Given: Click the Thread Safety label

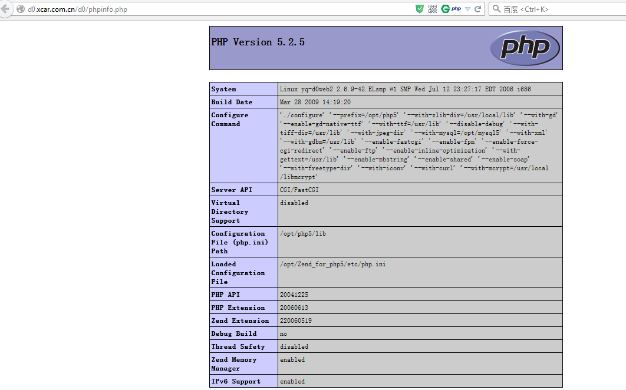Looking at the screenshot, I should [238, 346].
